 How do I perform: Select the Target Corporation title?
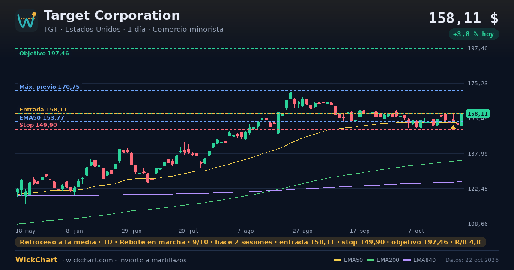112,15
